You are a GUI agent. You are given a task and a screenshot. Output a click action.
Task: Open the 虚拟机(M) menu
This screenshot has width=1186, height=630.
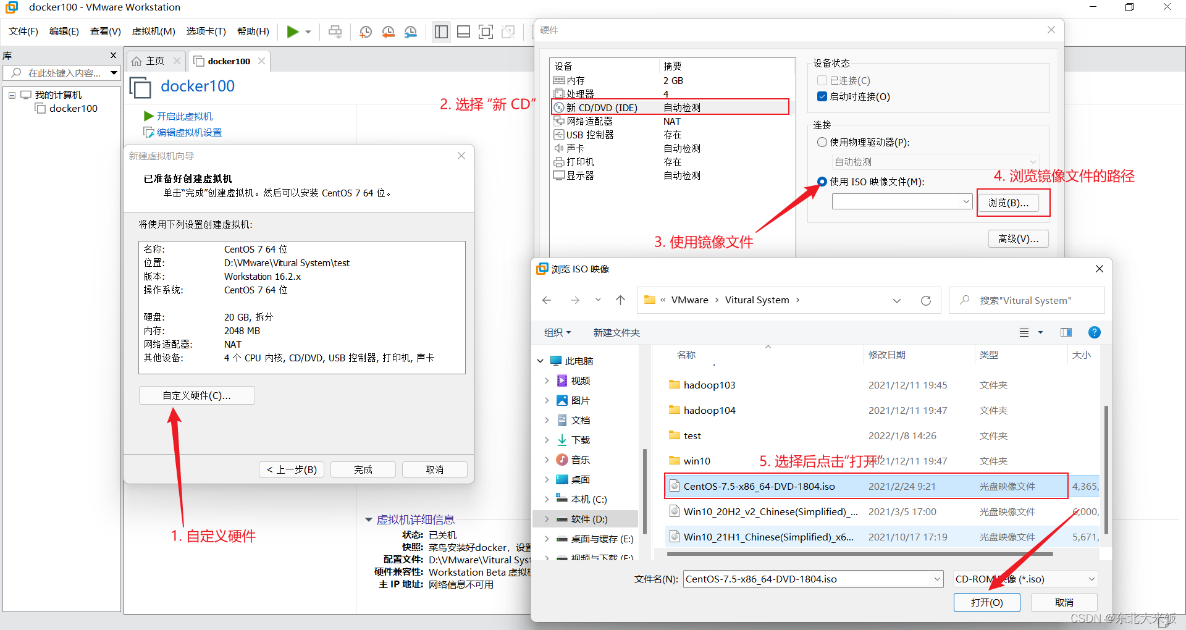pos(154,31)
